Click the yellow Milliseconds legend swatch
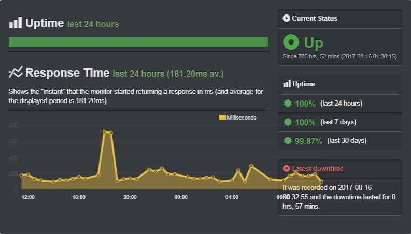Image resolution: width=411 pixels, height=234 pixels. (x=222, y=118)
